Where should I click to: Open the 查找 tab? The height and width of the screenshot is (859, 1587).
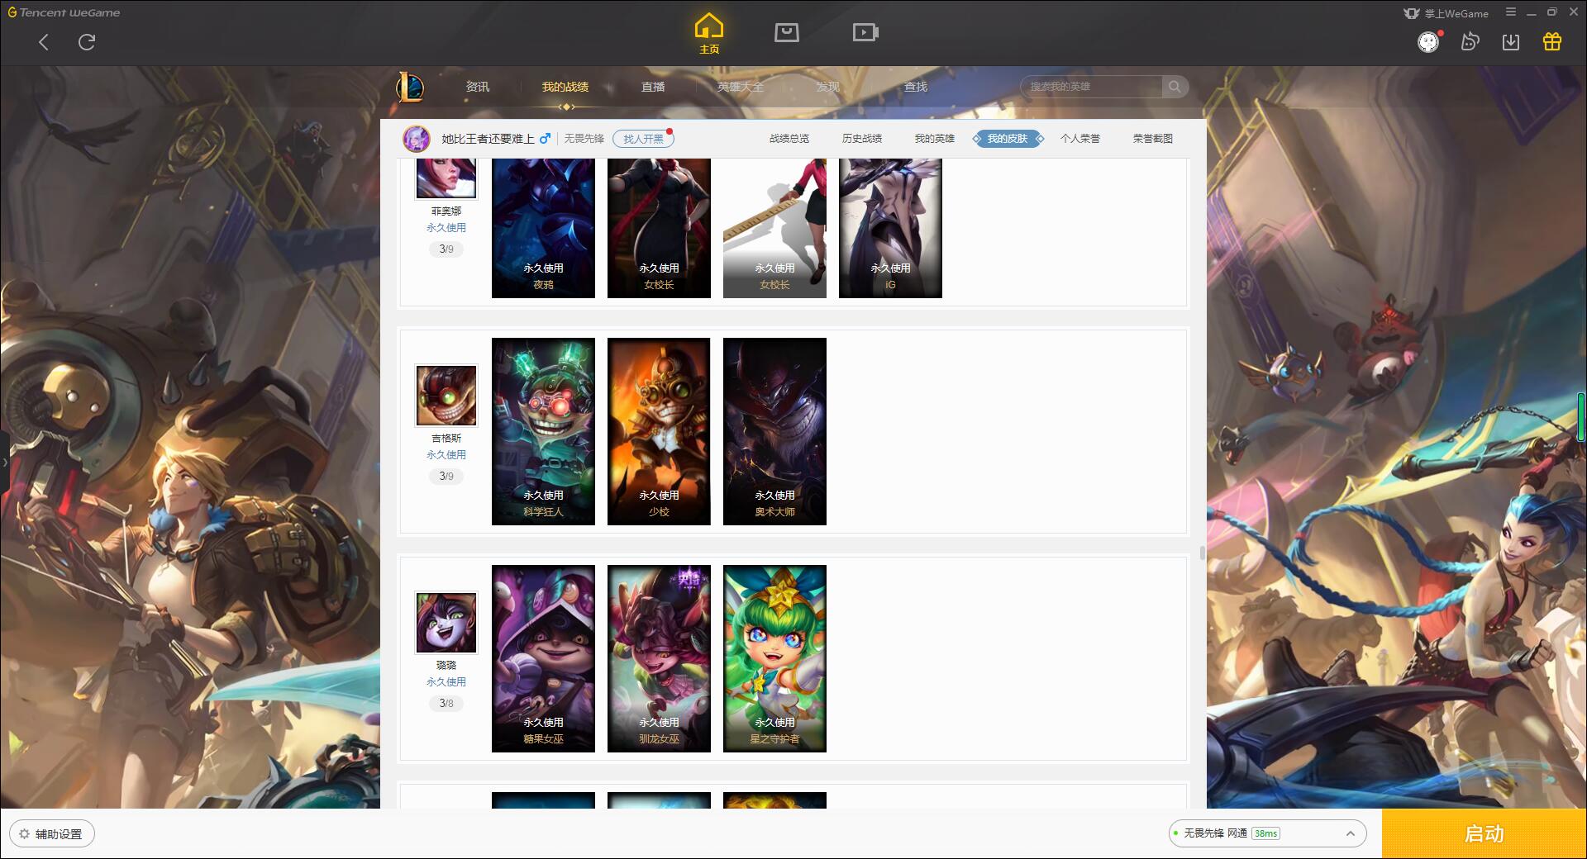coord(916,87)
